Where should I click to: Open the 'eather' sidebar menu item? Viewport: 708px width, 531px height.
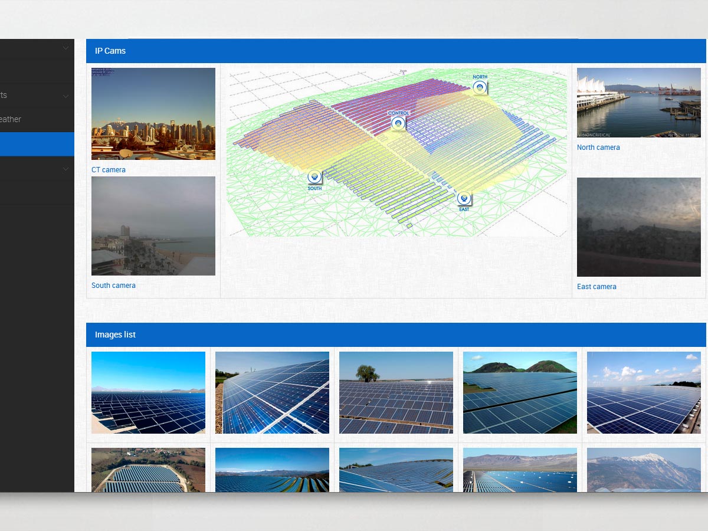(11, 119)
